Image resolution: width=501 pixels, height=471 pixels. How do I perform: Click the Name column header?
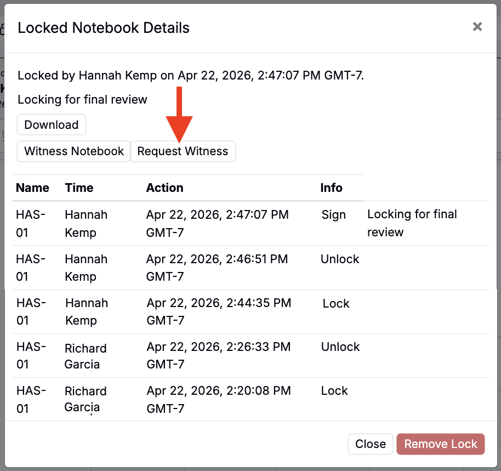point(32,188)
